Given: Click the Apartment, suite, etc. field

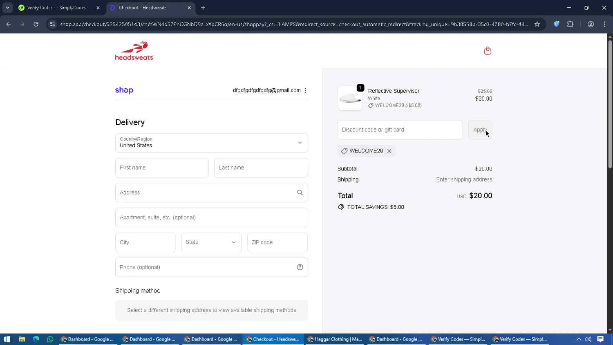Looking at the screenshot, I should pyautogui.click(x=211, y=217).
